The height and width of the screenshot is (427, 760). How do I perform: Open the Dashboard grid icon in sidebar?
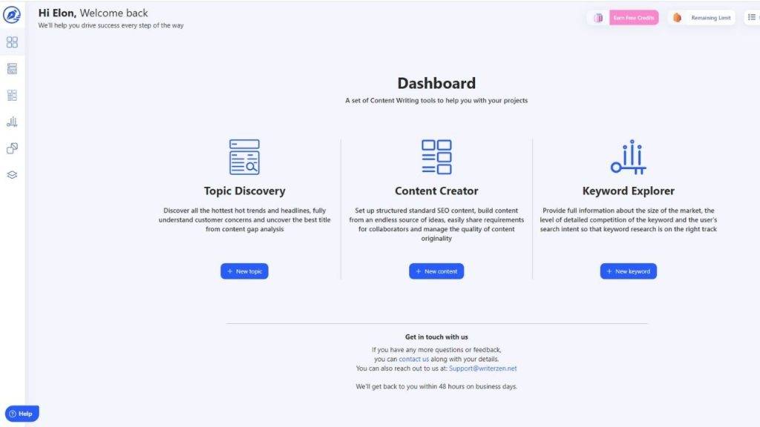coord(12,42)
